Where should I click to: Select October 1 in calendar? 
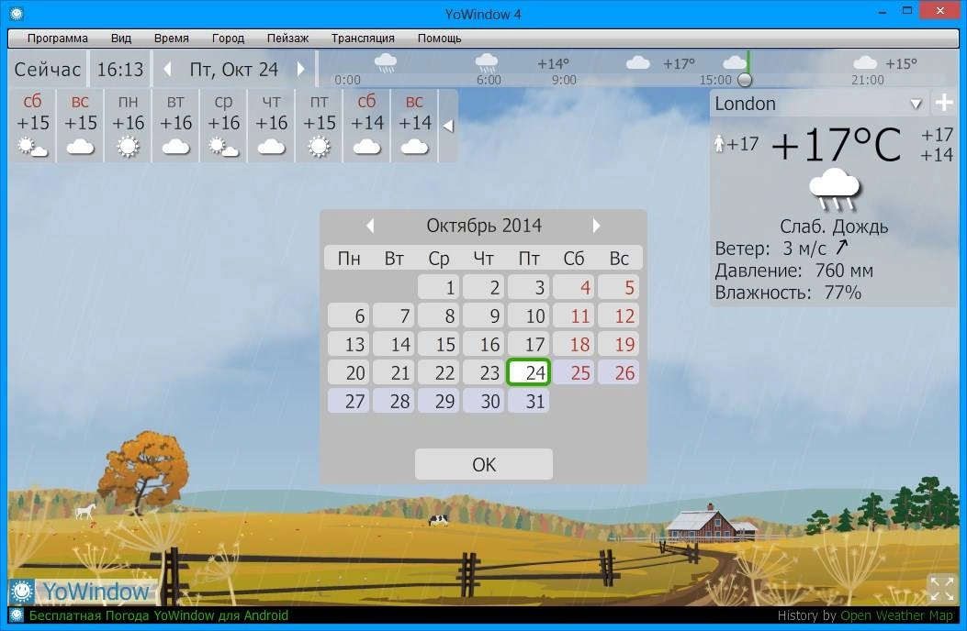tap(438, 287)
